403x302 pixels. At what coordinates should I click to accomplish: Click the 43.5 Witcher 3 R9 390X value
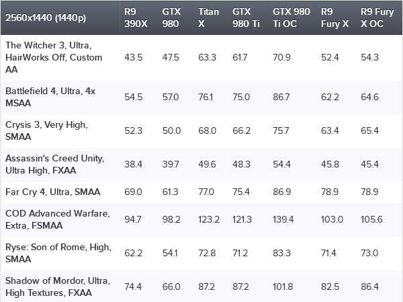click(x=134, y=57)
